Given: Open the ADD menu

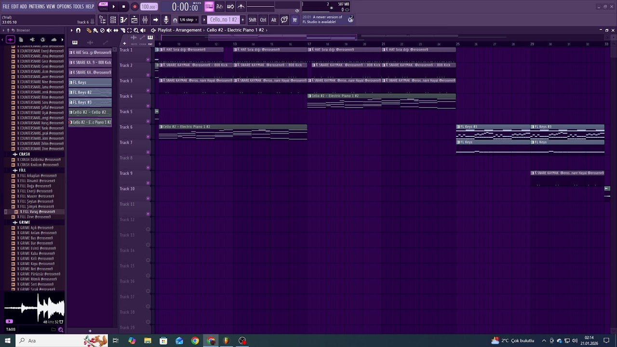Looking at the screenshot, I should click(23, 6).
